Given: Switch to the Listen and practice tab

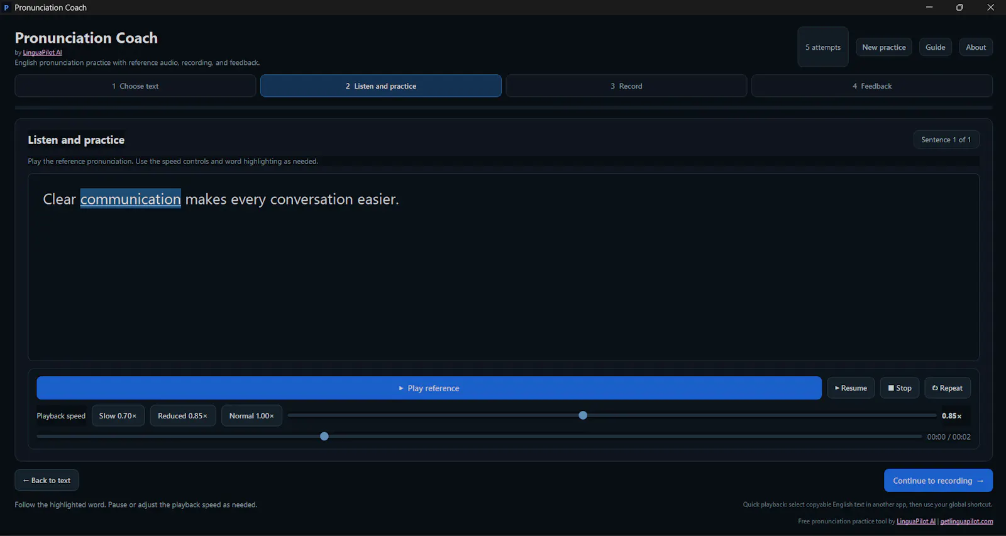Looking at the screenshot, I should pyautogui.click(x=381, y=86).
